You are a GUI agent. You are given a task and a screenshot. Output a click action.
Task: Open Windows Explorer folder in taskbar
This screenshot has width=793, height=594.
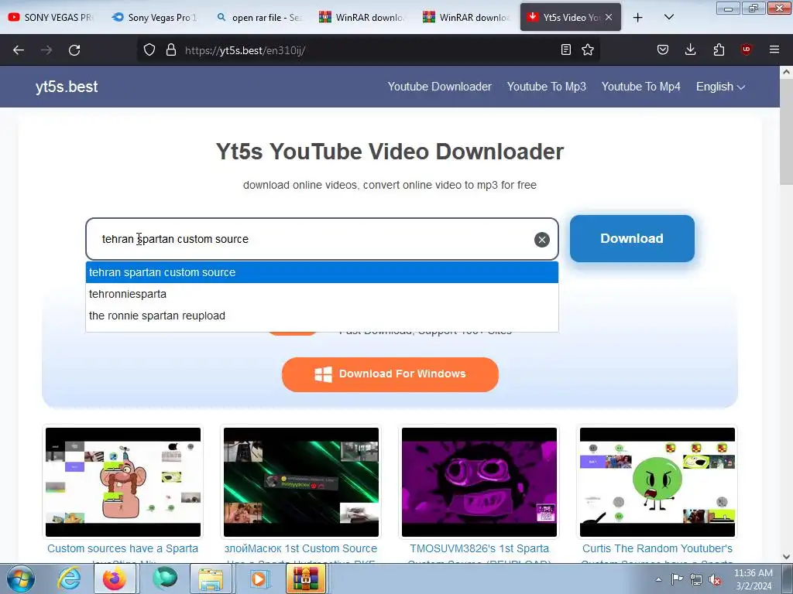211,579
